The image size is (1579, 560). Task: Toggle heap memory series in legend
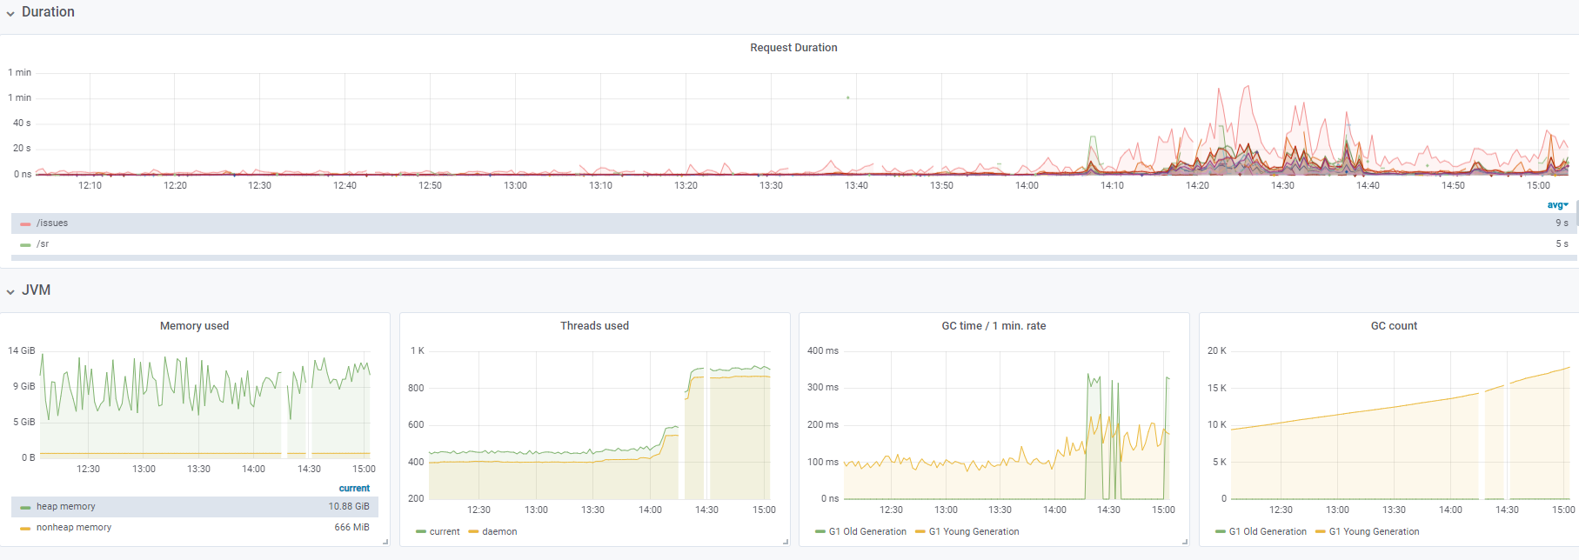[x=66, y=507]
